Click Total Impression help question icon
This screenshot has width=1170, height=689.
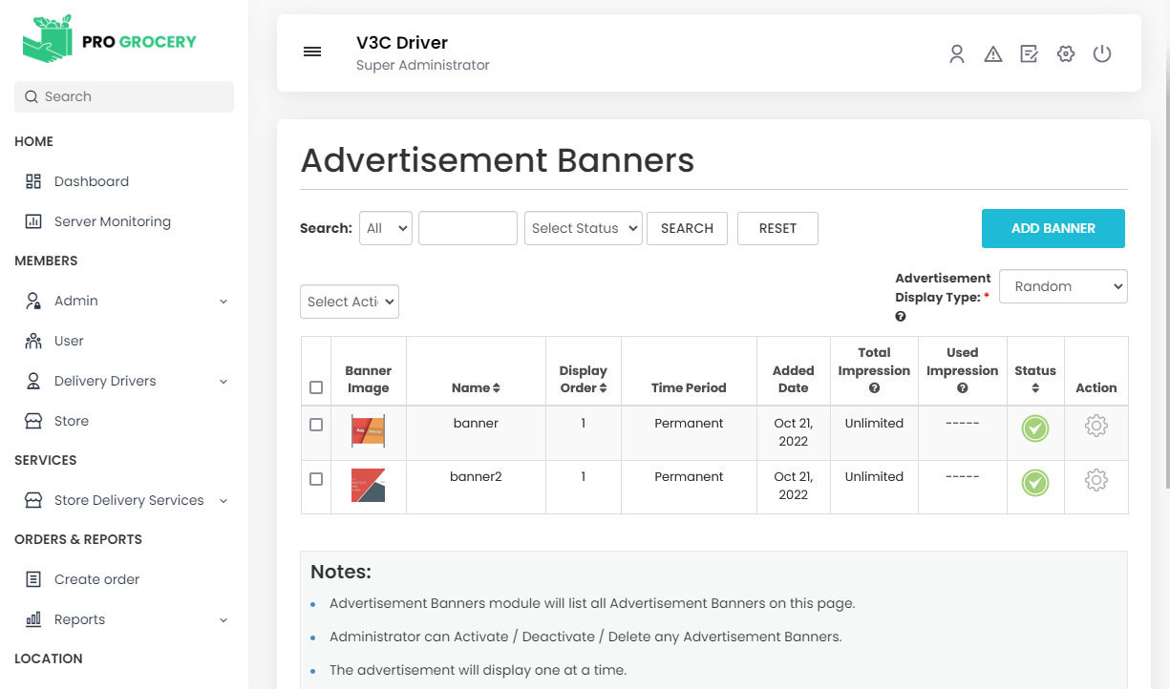[x=874, y=388]
